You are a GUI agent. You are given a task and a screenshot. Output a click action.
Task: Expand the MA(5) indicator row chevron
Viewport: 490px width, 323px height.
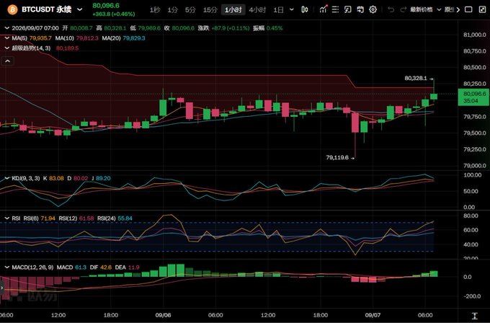(7, 38)
